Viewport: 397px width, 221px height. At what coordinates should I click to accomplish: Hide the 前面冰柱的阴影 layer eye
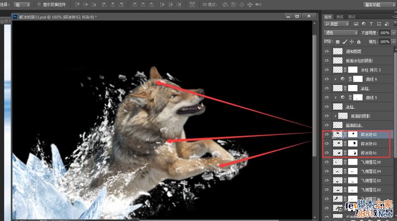click(x=327, y=61)
